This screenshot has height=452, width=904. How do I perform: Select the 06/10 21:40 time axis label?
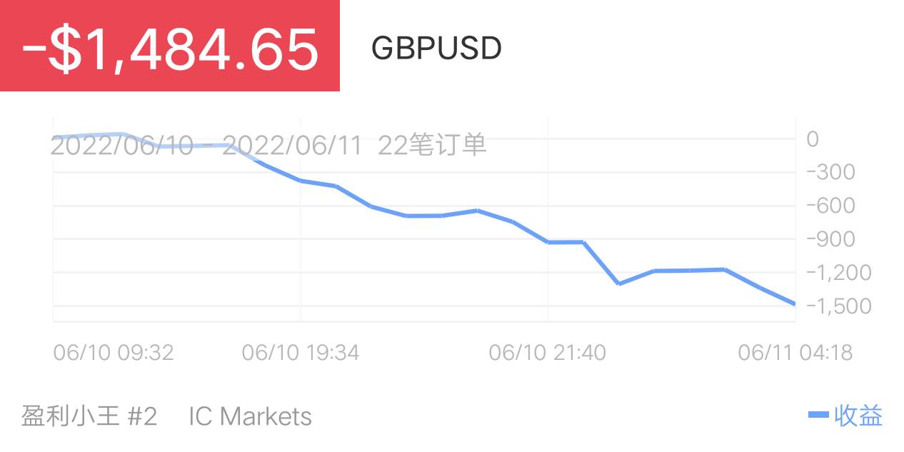548,352
